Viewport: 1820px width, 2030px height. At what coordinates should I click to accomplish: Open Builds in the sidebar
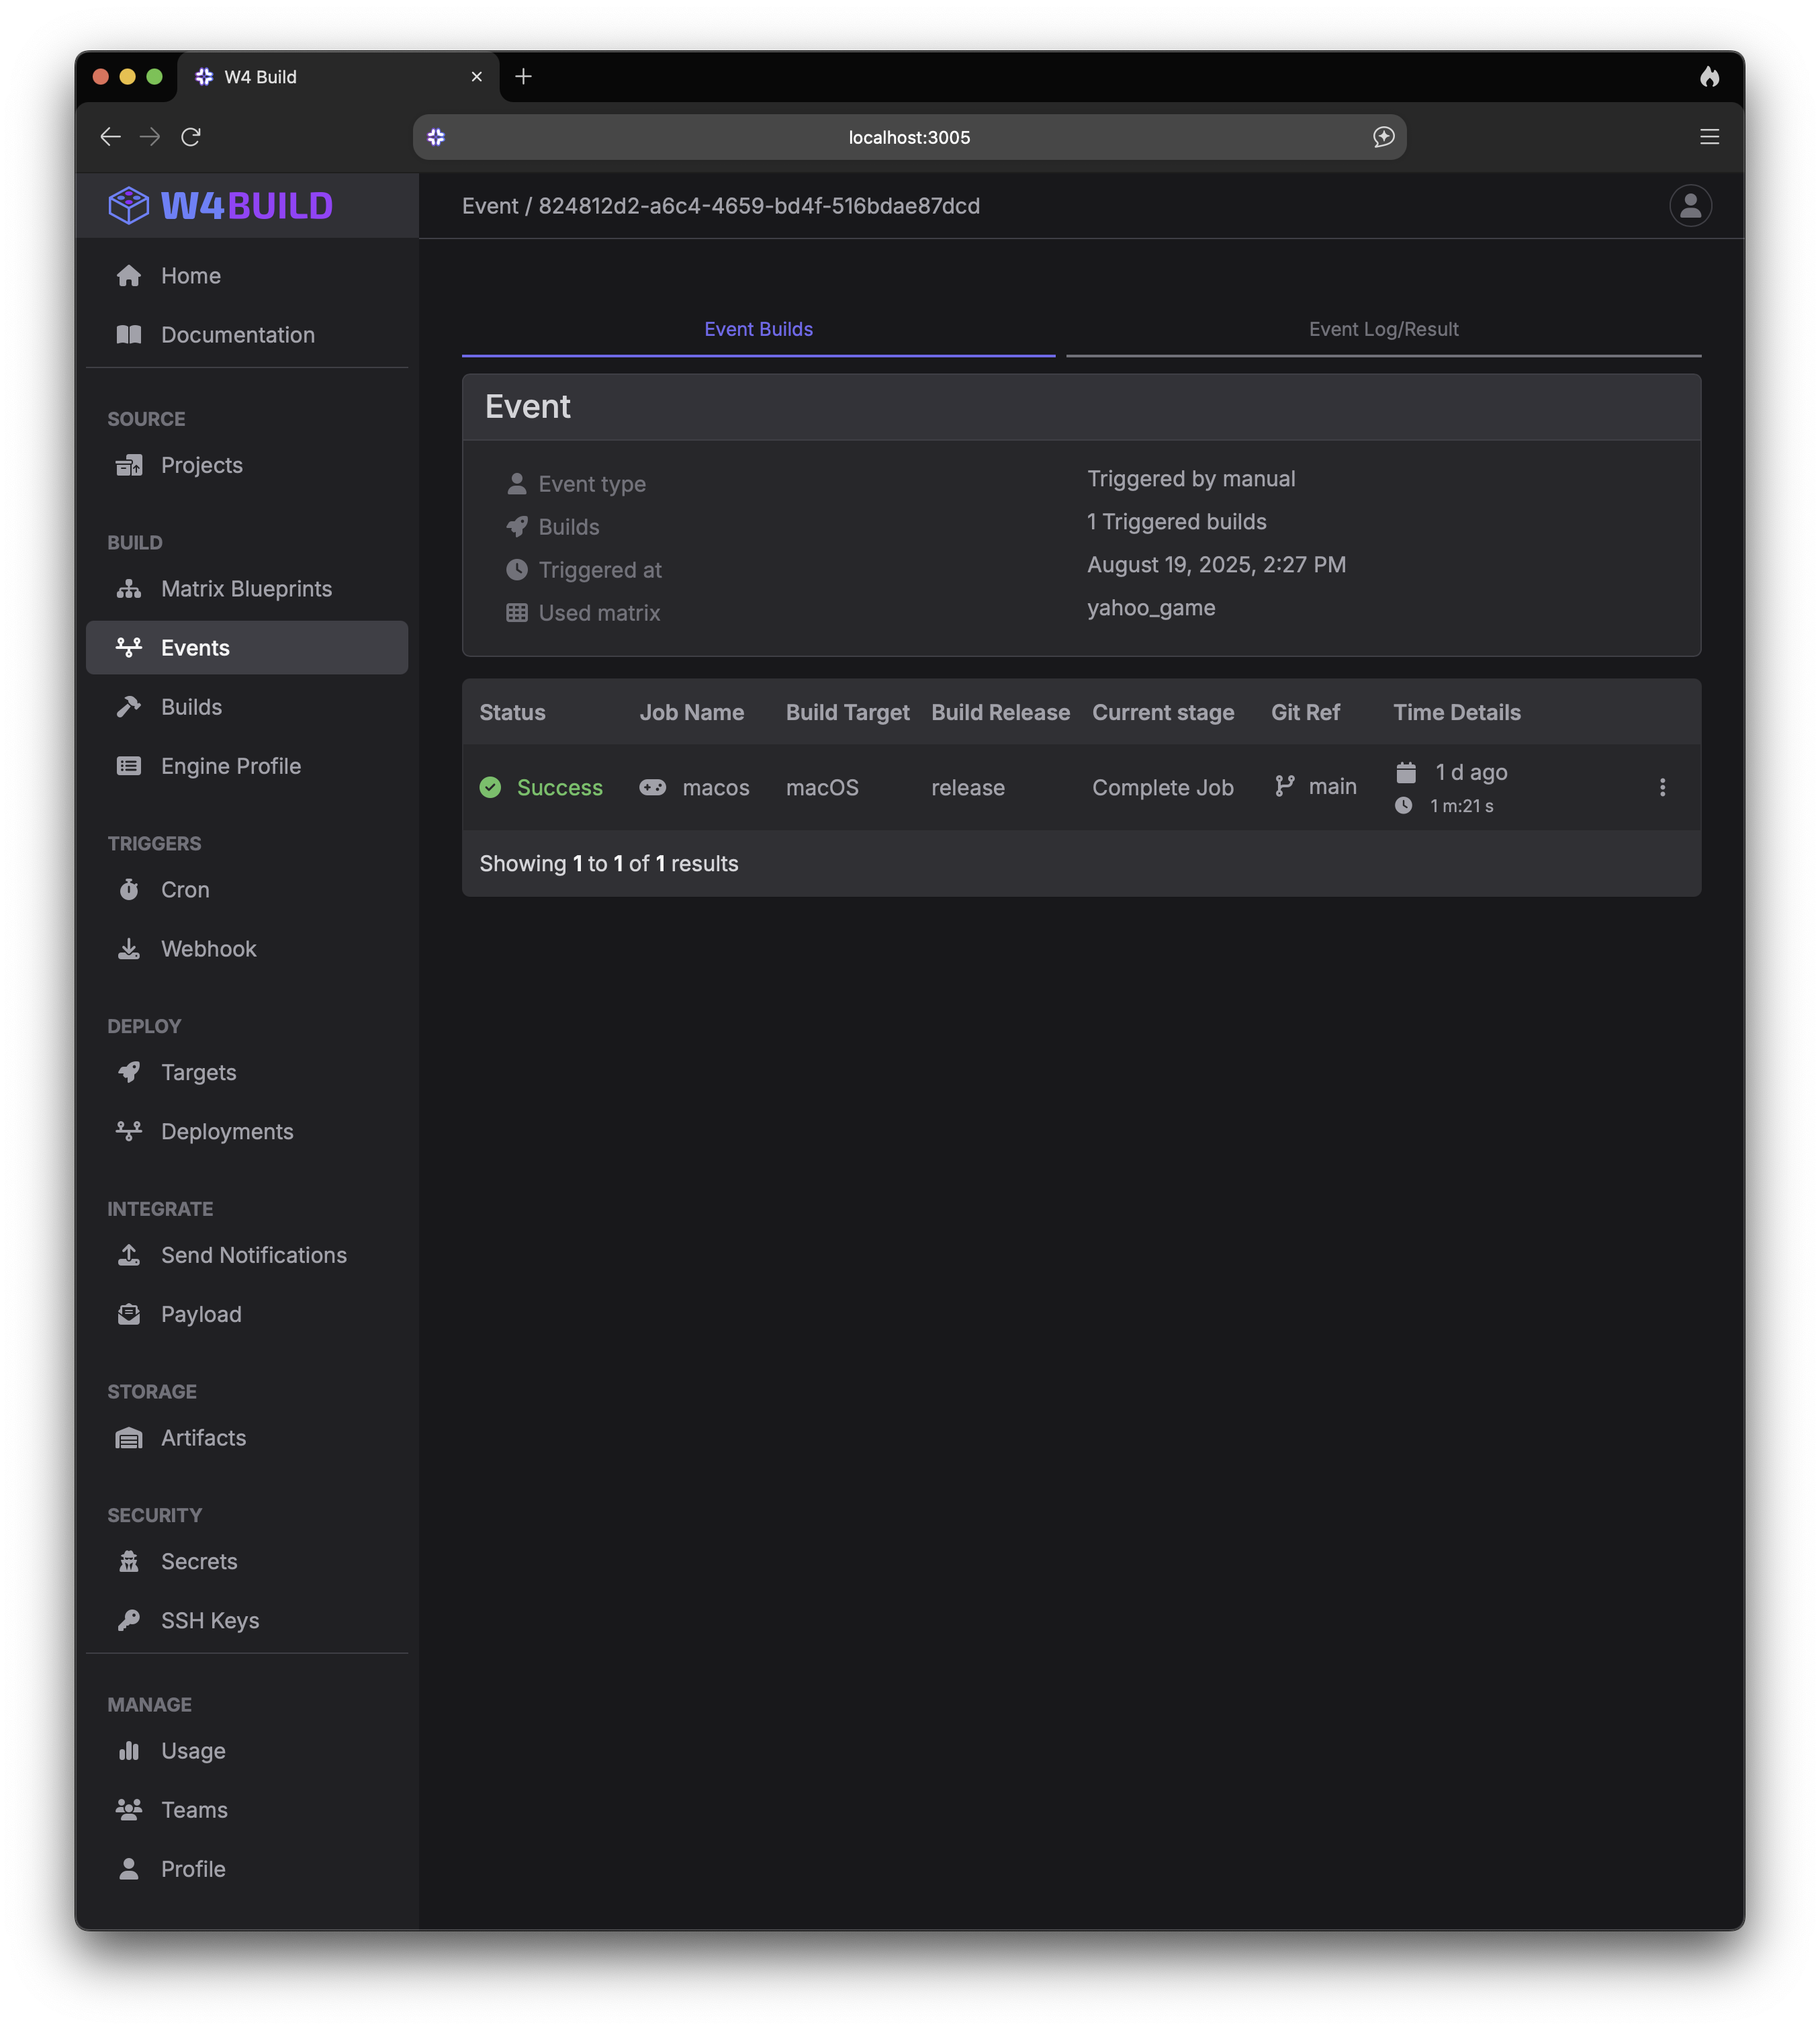click(x=247, y=706)
